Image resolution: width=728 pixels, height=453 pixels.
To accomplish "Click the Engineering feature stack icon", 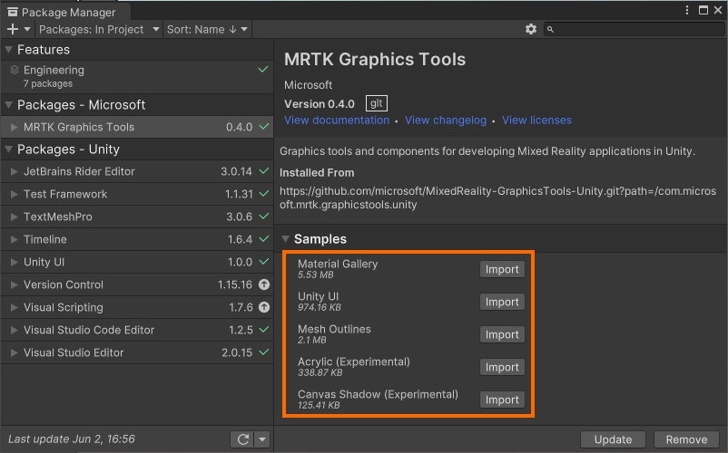I will pos(14,71).
